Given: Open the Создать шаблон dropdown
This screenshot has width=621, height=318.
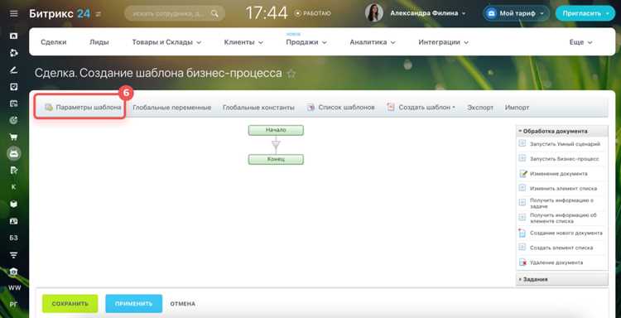Looking at the screenshot, I should point(421,108).
